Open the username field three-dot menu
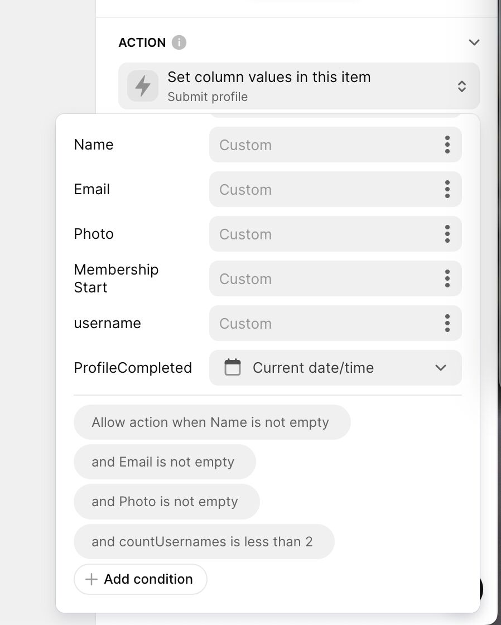The image size is (501, 625). click(447, 323)
